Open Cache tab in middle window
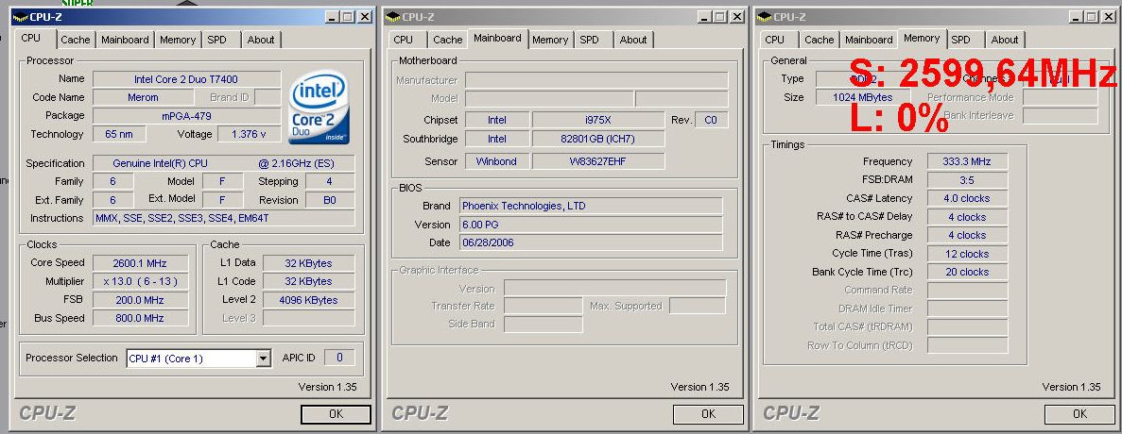 [447, 40]
